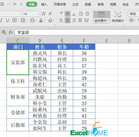Viewport: 139px width, 137px height.
Task: Open the 常规 number format box
Action: tap(133, 14)
